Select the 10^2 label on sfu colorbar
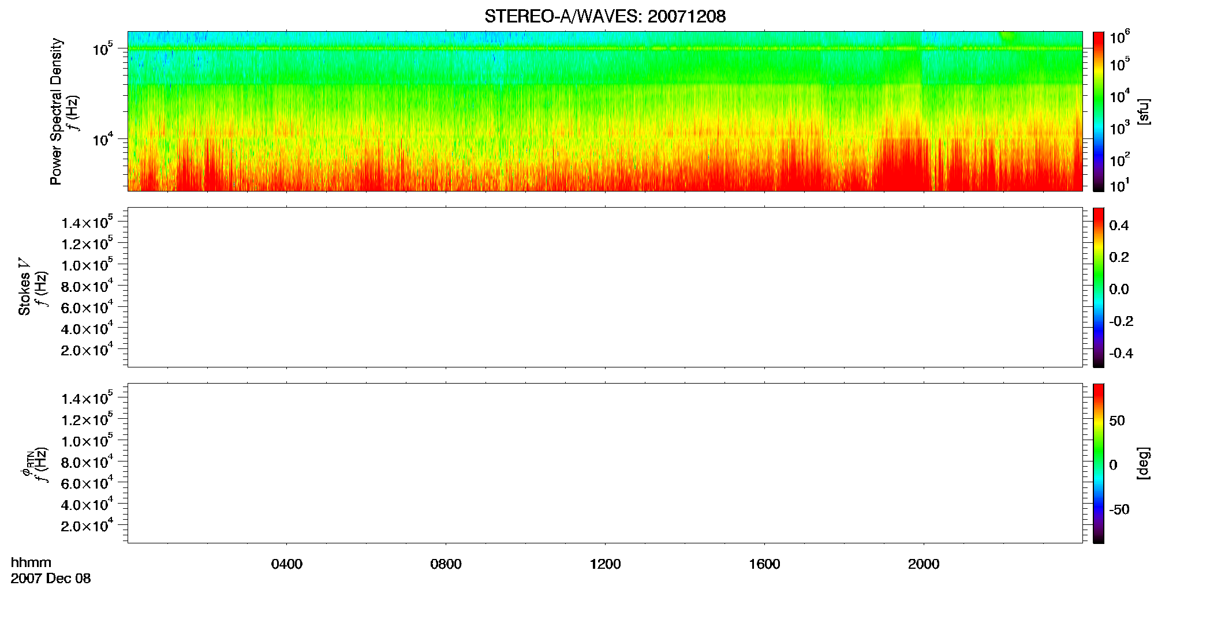1210x623 pixels. tap(1119, 159)
